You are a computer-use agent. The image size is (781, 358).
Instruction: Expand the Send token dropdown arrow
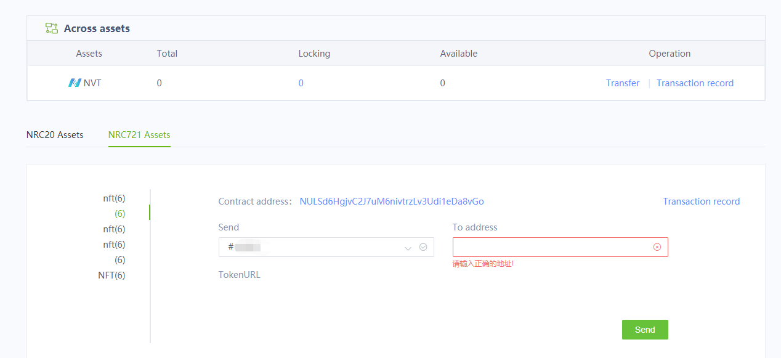(x=408, y=248)
